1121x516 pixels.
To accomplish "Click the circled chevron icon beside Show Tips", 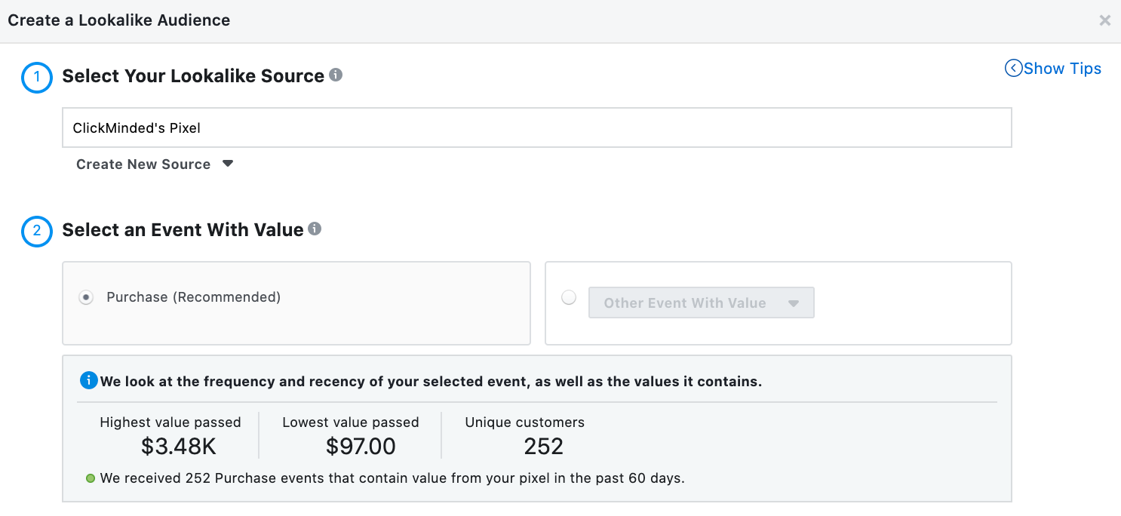I will point(1013,69).
